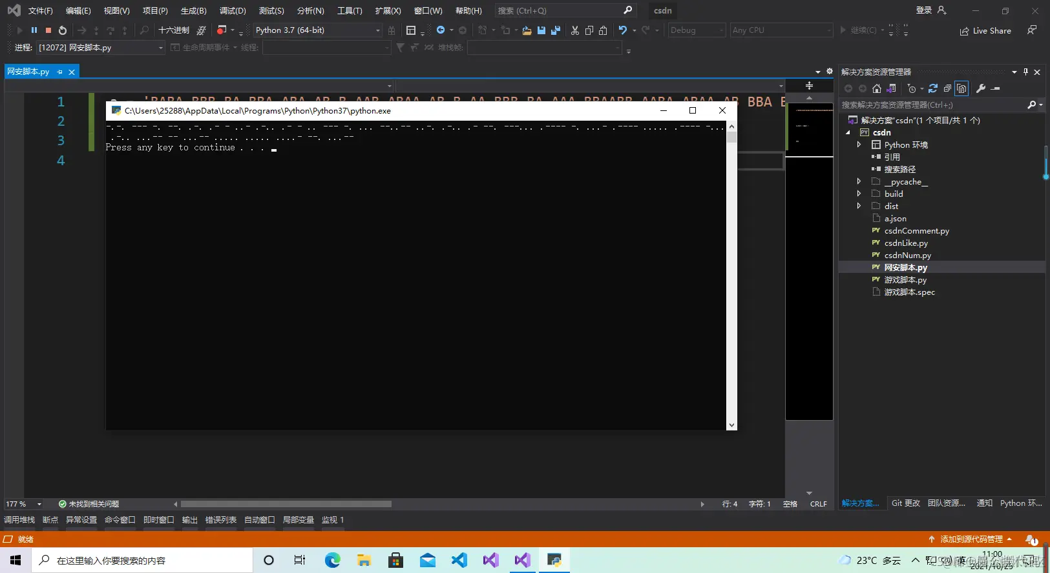Open the Debug configuration dropdown
The width and height of the screenshot is (1050, 573).
tap(697, 30)
